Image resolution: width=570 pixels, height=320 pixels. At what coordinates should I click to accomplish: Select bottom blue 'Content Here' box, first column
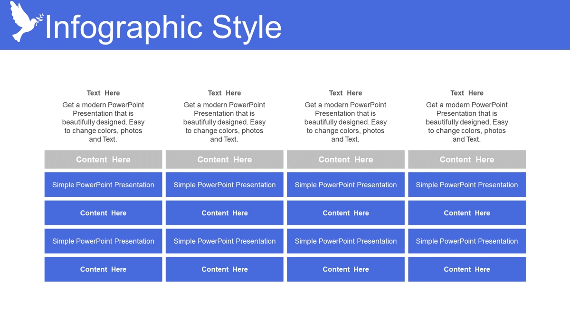103,269
